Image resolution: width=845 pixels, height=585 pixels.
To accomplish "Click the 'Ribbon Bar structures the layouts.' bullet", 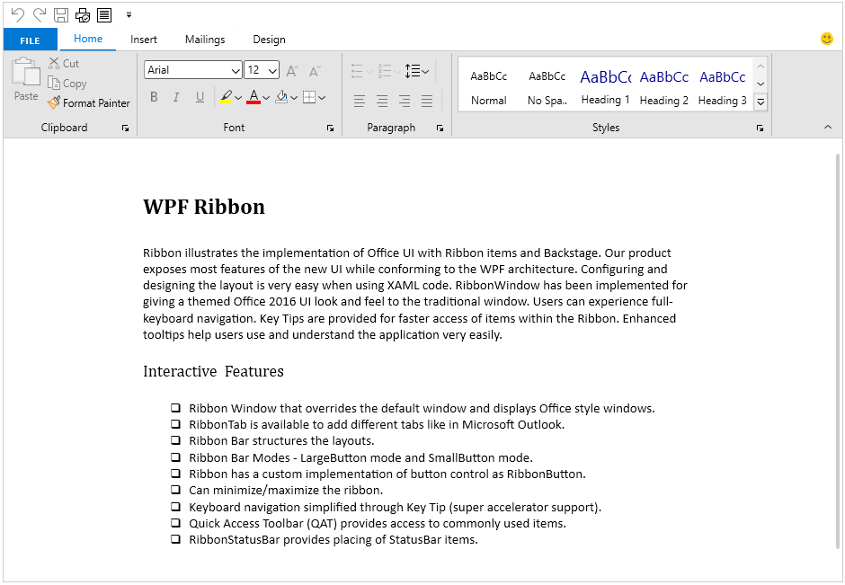I will pos(281,440).
